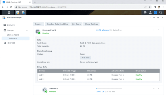Click the Hot Spare button

[76, 24]
